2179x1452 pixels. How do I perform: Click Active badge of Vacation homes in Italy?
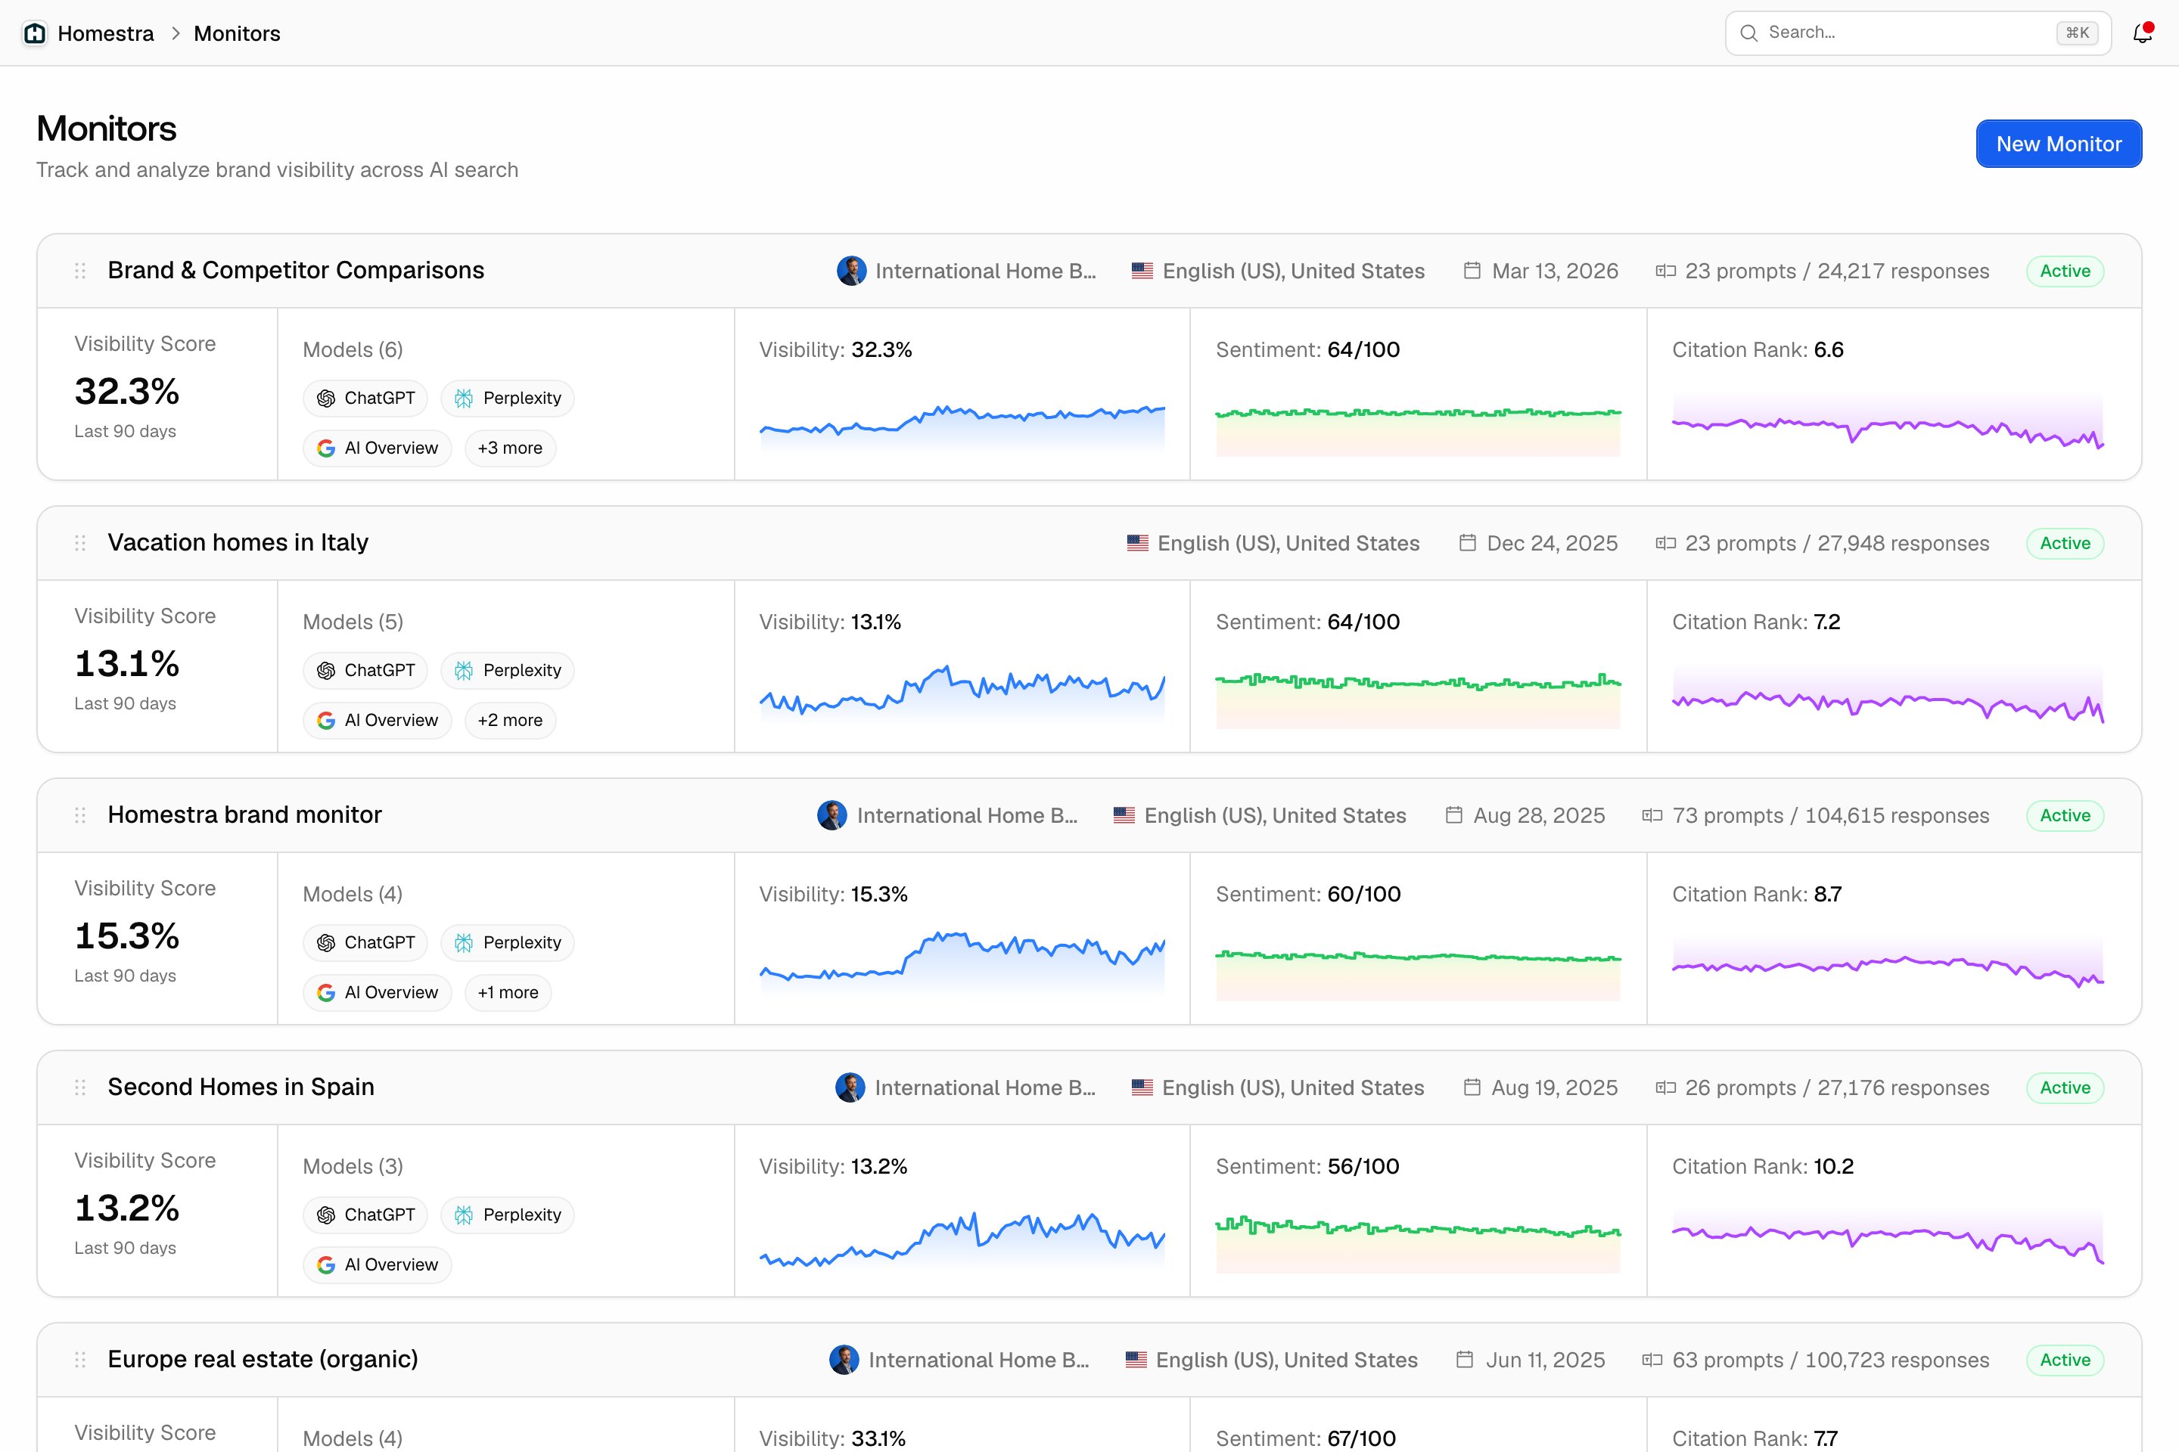click(2065, 543)
